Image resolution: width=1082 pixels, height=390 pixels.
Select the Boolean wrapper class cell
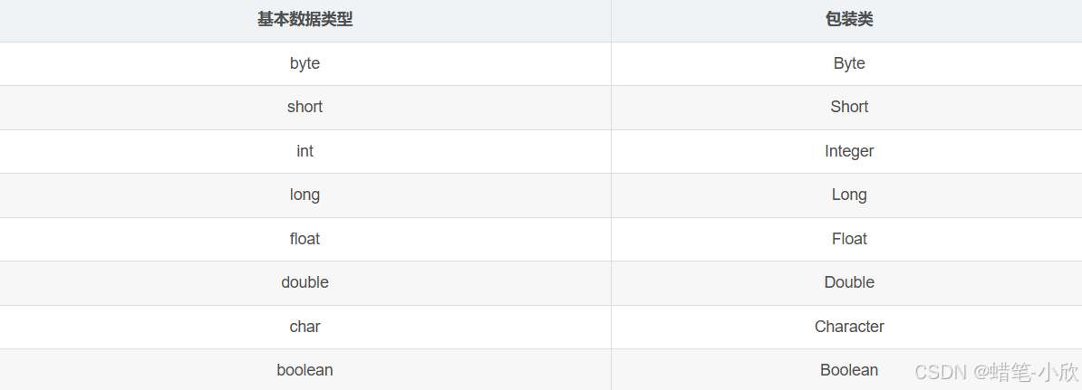[x=849, y=370]
